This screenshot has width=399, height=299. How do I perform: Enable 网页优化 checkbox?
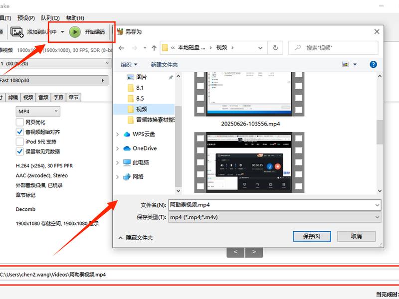[20, 122]
